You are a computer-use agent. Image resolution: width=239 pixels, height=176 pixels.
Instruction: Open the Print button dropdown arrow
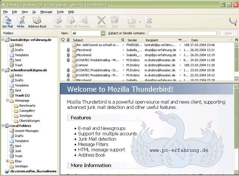[140, 22]
